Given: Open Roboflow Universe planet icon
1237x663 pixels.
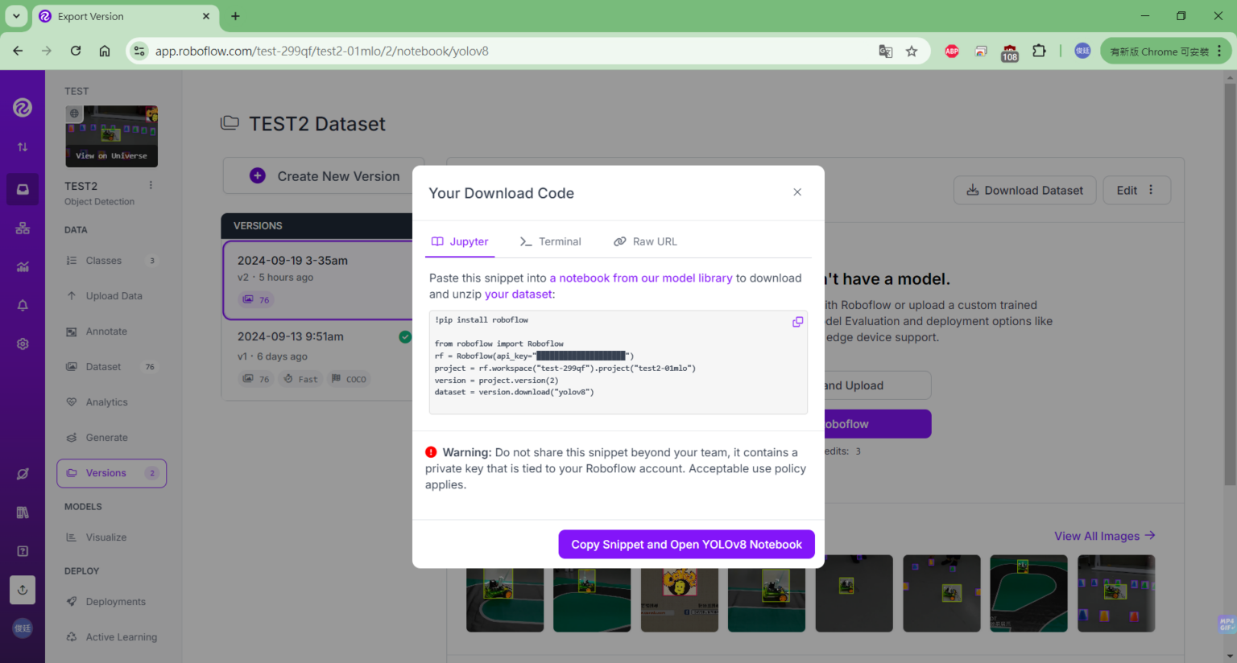Looking at the screenshot, I should tap(23, 474).
